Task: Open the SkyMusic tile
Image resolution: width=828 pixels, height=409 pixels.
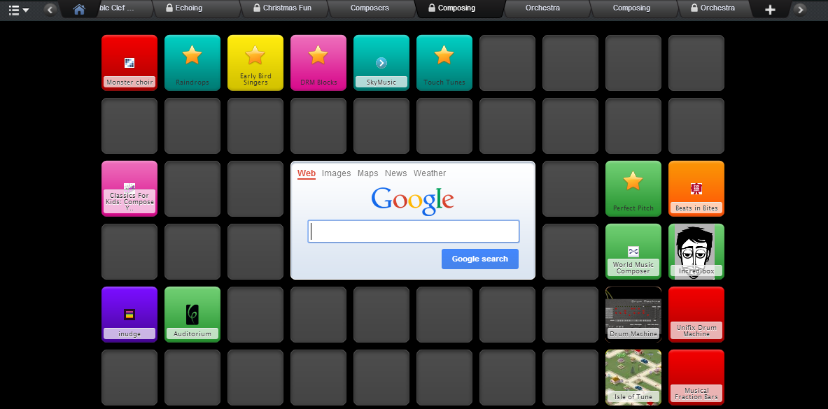Action: [x=381, y=63]
